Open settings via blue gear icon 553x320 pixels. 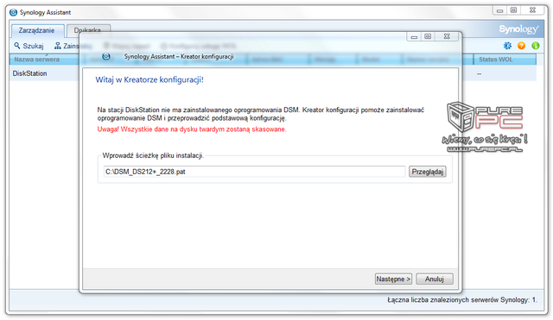pos(507,46)
